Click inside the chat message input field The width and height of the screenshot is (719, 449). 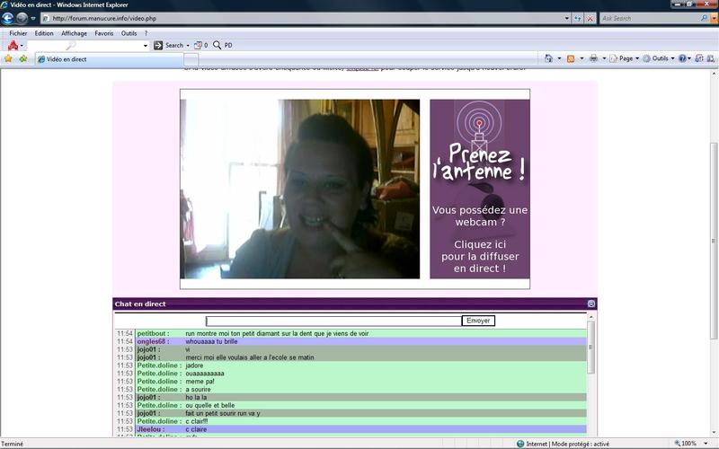(x=333, y=321)
